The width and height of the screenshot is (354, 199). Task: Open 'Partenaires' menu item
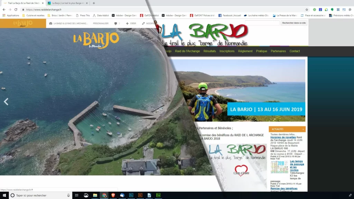[278, 51]
